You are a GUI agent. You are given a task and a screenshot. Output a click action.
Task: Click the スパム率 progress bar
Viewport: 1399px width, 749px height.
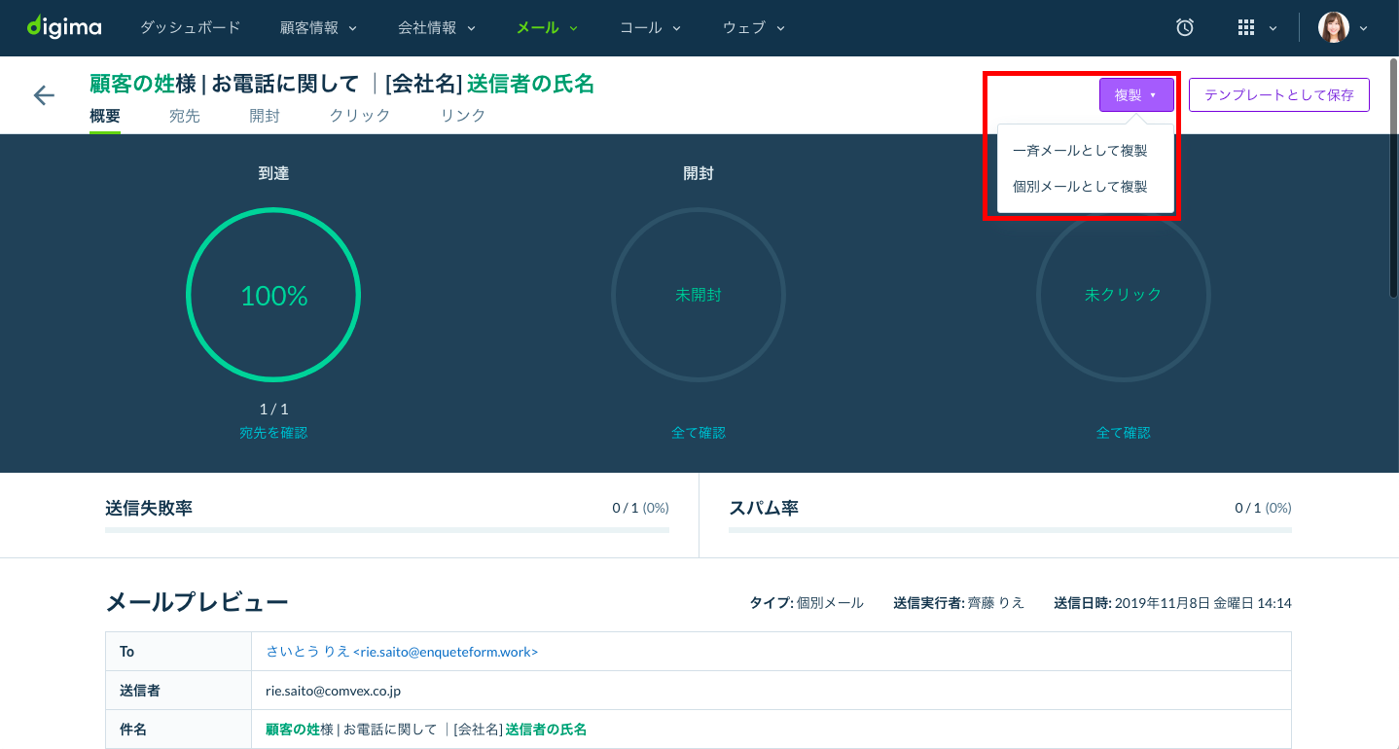coord(1010,530)
